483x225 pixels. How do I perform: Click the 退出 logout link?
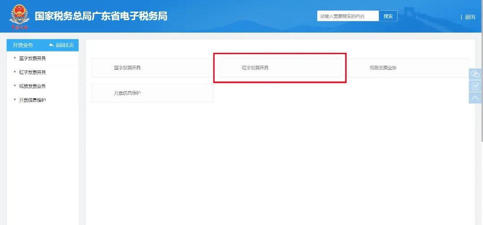470,17
